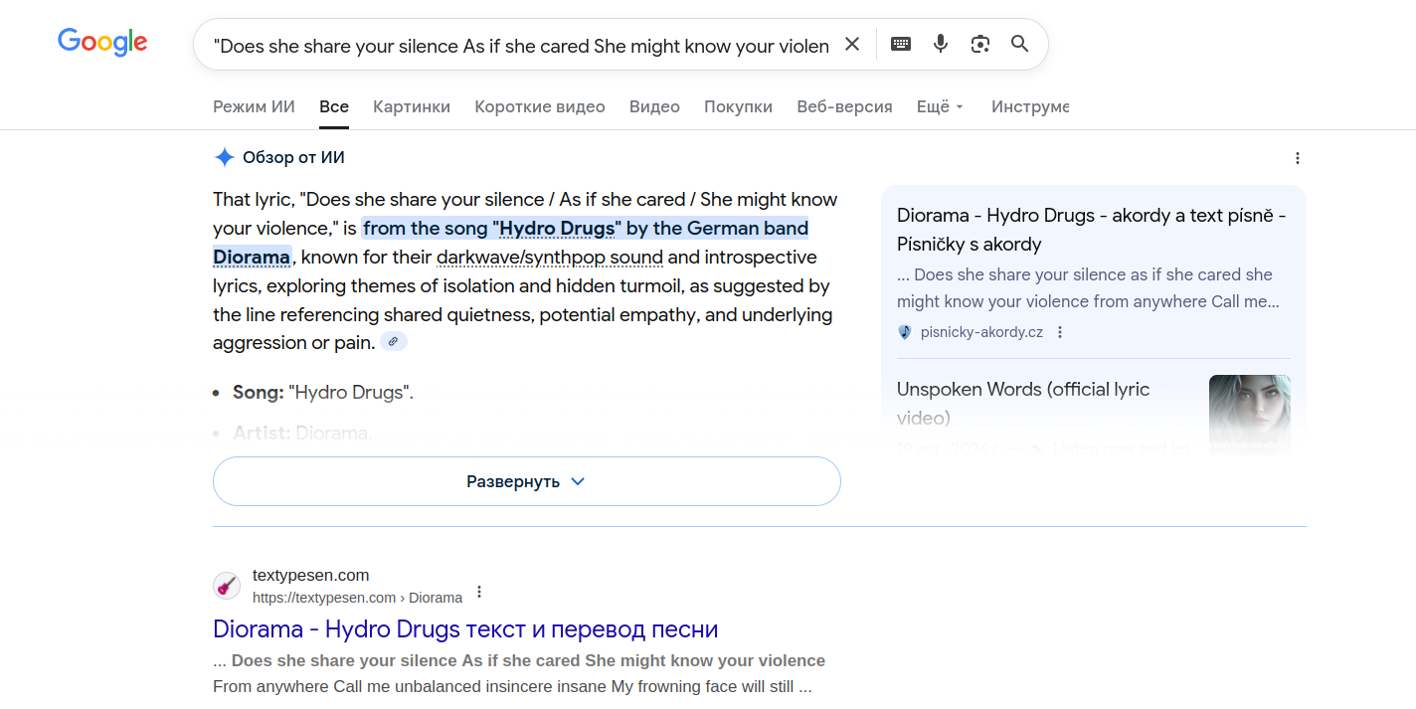The width and height of the screenshot is (1416, 709).
Task: Click inside the search query field
Action: pos(521,46)
